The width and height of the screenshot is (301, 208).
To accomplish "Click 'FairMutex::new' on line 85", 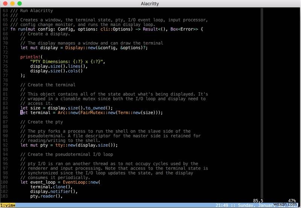I will click(98, 113).
